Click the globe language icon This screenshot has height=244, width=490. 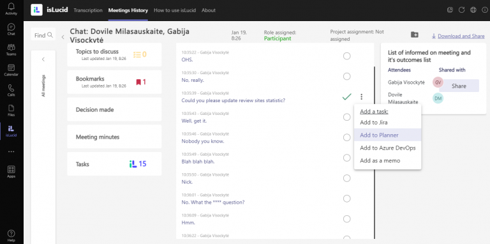click(473, 10)
